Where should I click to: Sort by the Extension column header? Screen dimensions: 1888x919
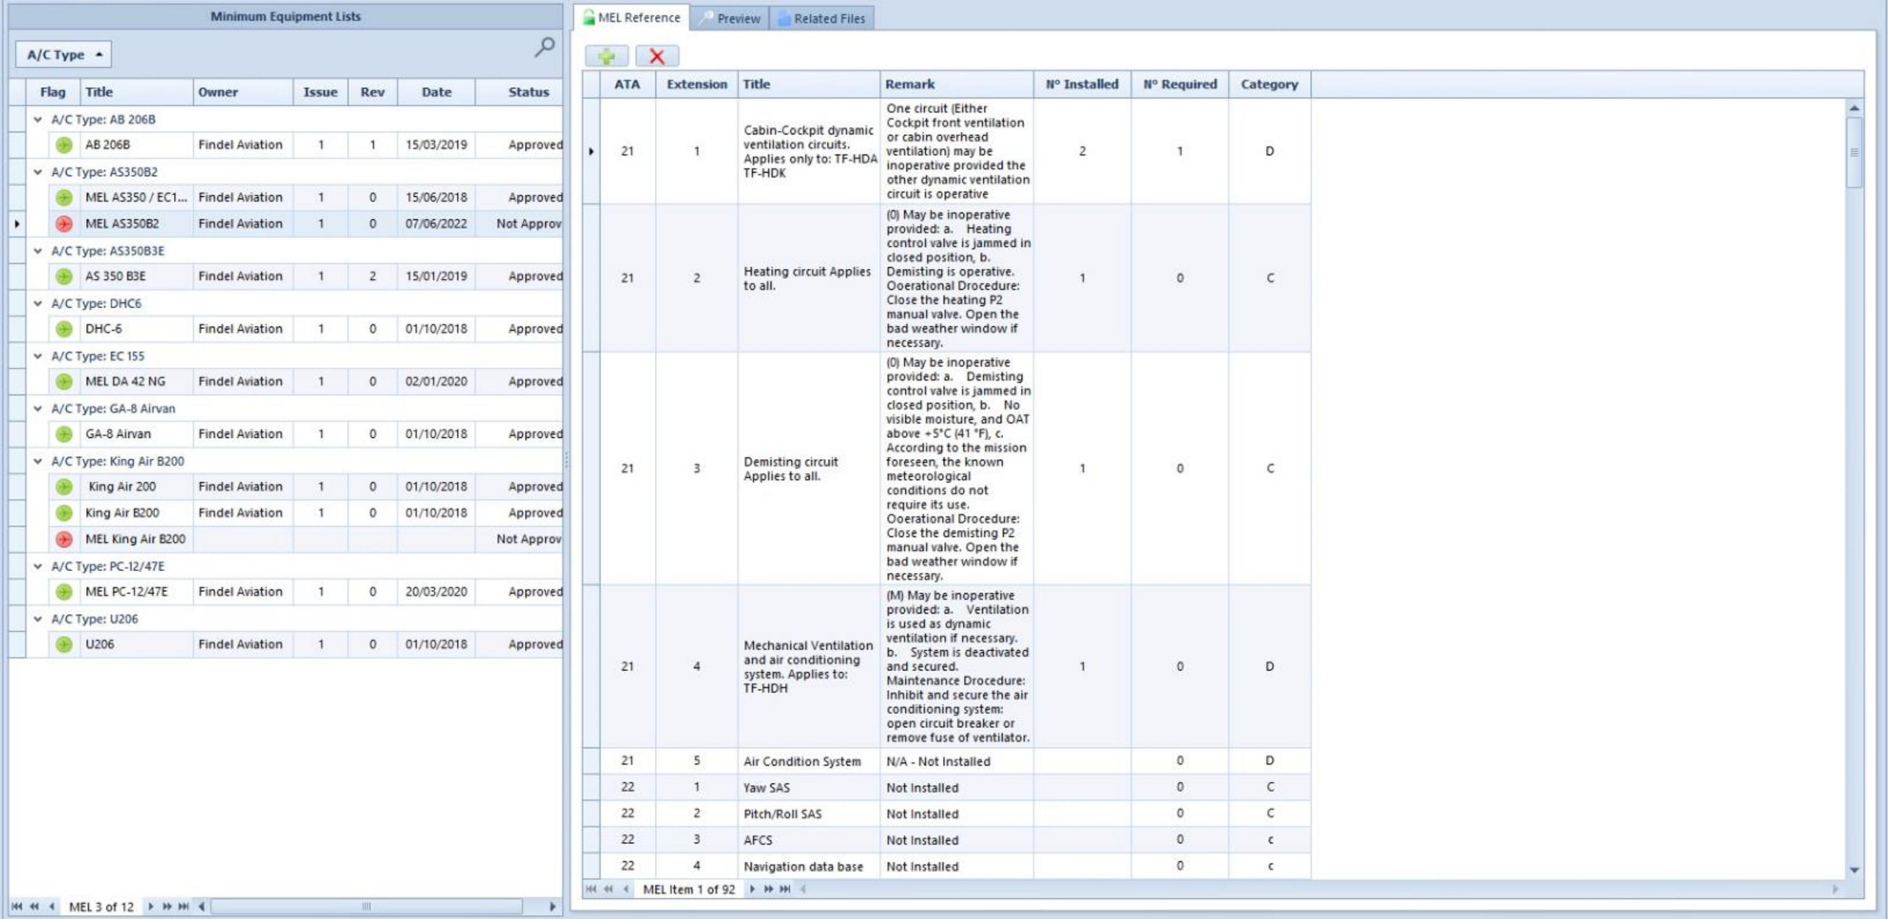[x=696, y=84]
